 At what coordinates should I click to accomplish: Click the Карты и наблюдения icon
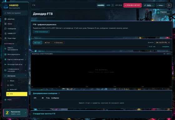point(5,60)
